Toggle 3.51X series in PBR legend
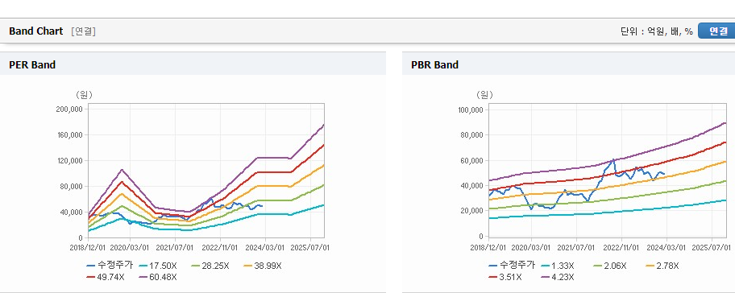The image size is (735, 293). [505, 277]
